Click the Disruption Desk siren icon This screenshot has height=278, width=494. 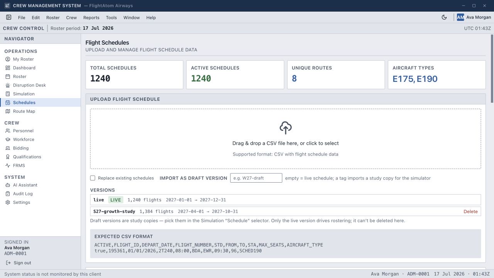coord(8,85)
